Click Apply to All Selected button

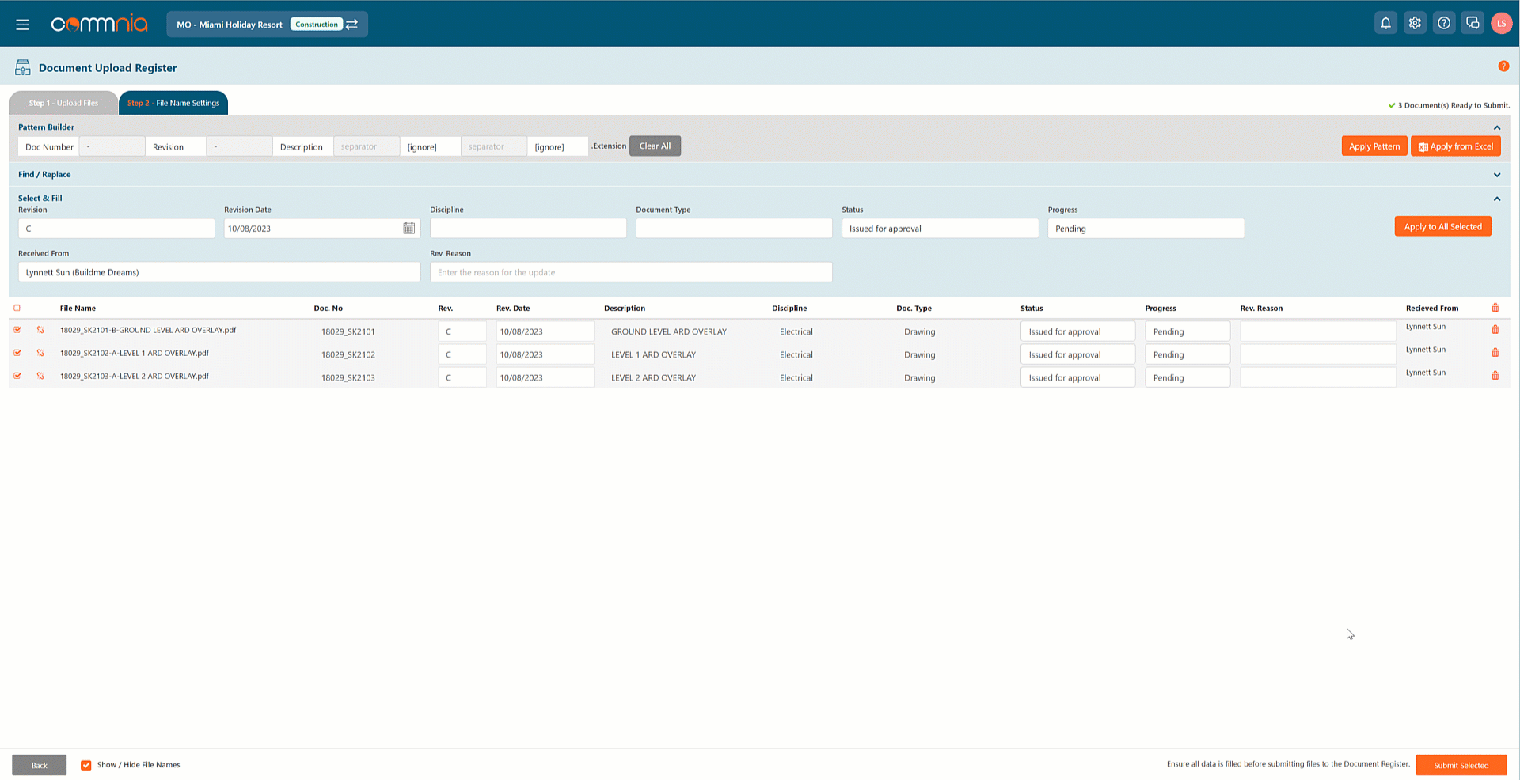click(1442, 226)
